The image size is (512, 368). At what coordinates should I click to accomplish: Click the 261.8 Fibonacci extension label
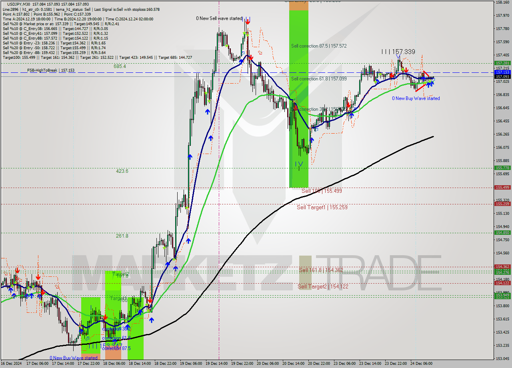tap(122, 236)
